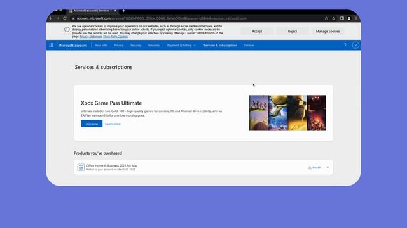Click the Xbox Game Pass games image
The height and width of the screenshot is (228, 407).
point(287,113)
